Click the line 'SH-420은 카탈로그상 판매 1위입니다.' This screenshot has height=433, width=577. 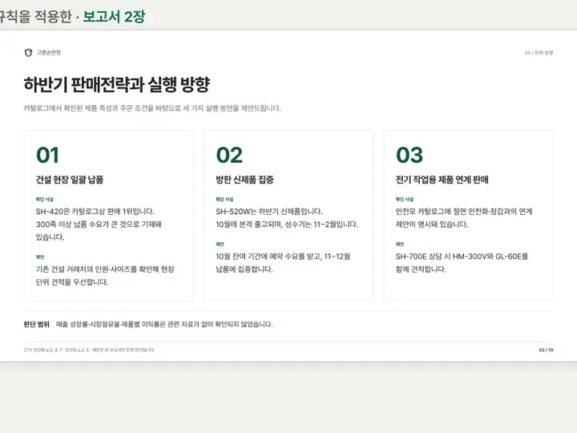pos(95,212)
